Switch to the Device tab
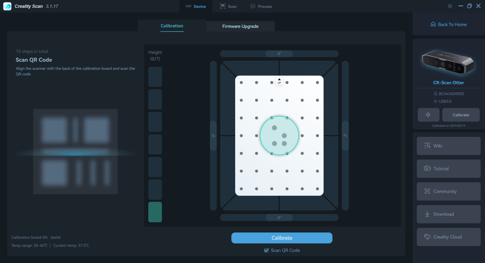The width and height of the screenshot is (485, 263). [196, 6]
